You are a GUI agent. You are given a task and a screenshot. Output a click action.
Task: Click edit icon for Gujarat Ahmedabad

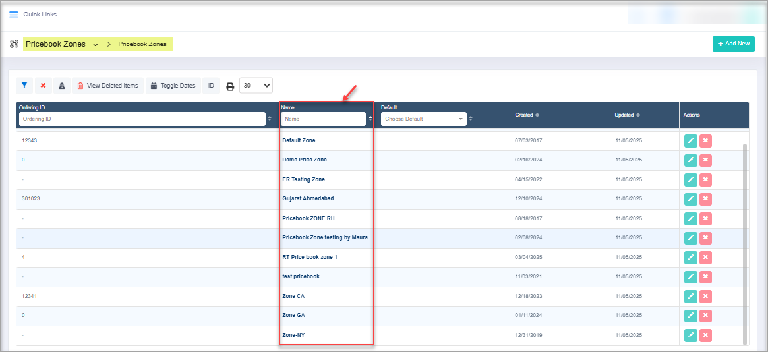click(x=690, y=198)
